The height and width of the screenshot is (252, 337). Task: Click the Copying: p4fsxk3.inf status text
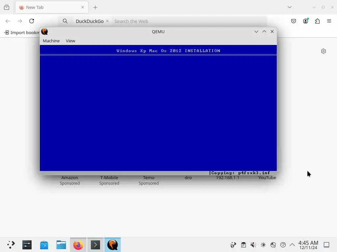click(241, 173)
